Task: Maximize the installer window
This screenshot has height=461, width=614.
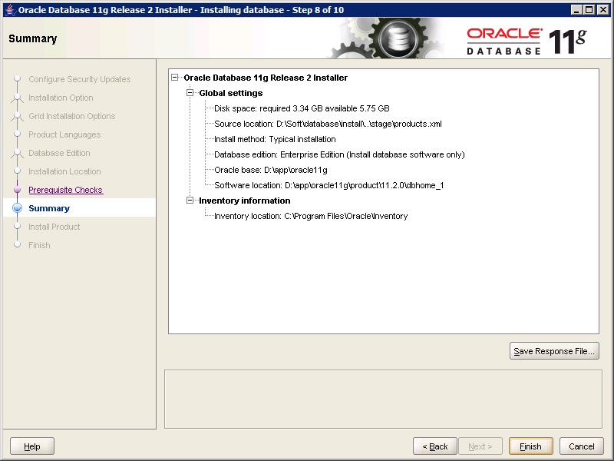Action: 589,10
